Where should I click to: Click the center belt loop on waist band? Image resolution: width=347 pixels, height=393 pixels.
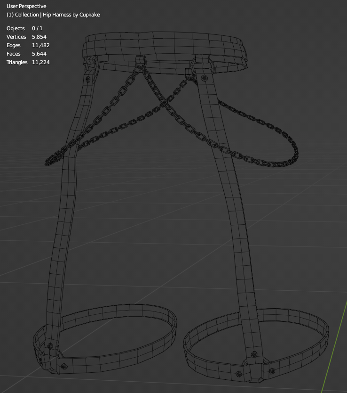(x=140, y=61)
